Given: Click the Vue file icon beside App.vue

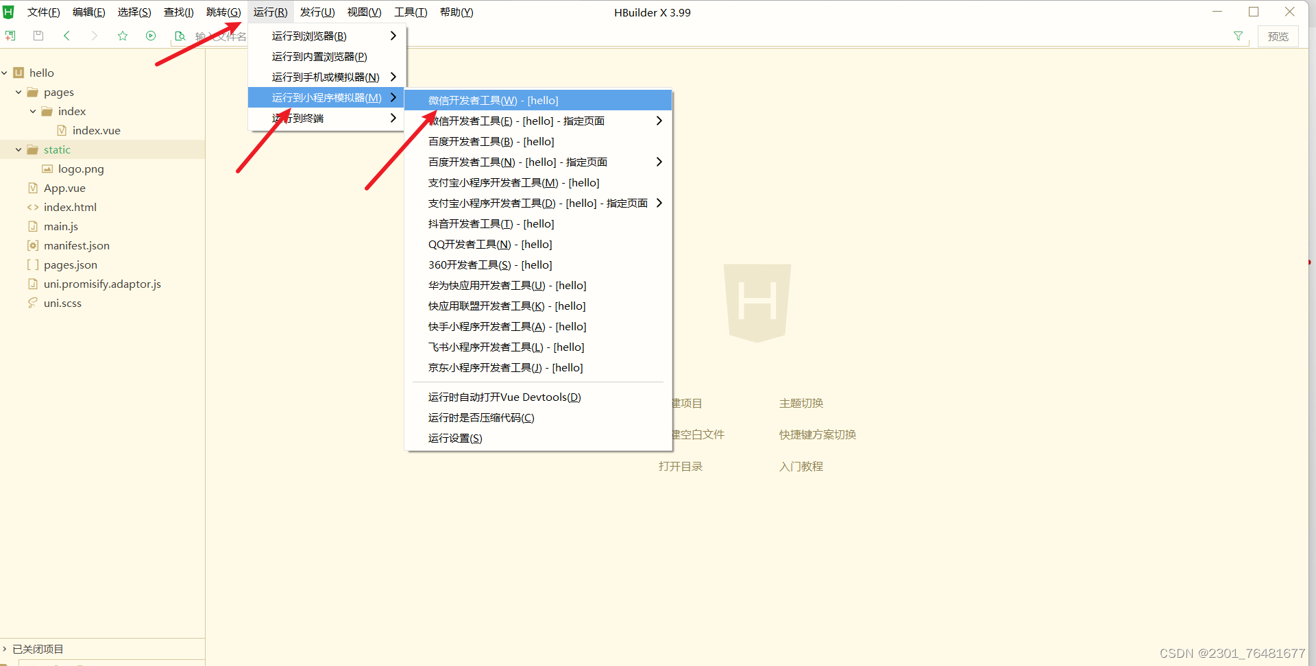Looking at the screenshot, I should 33,188.
